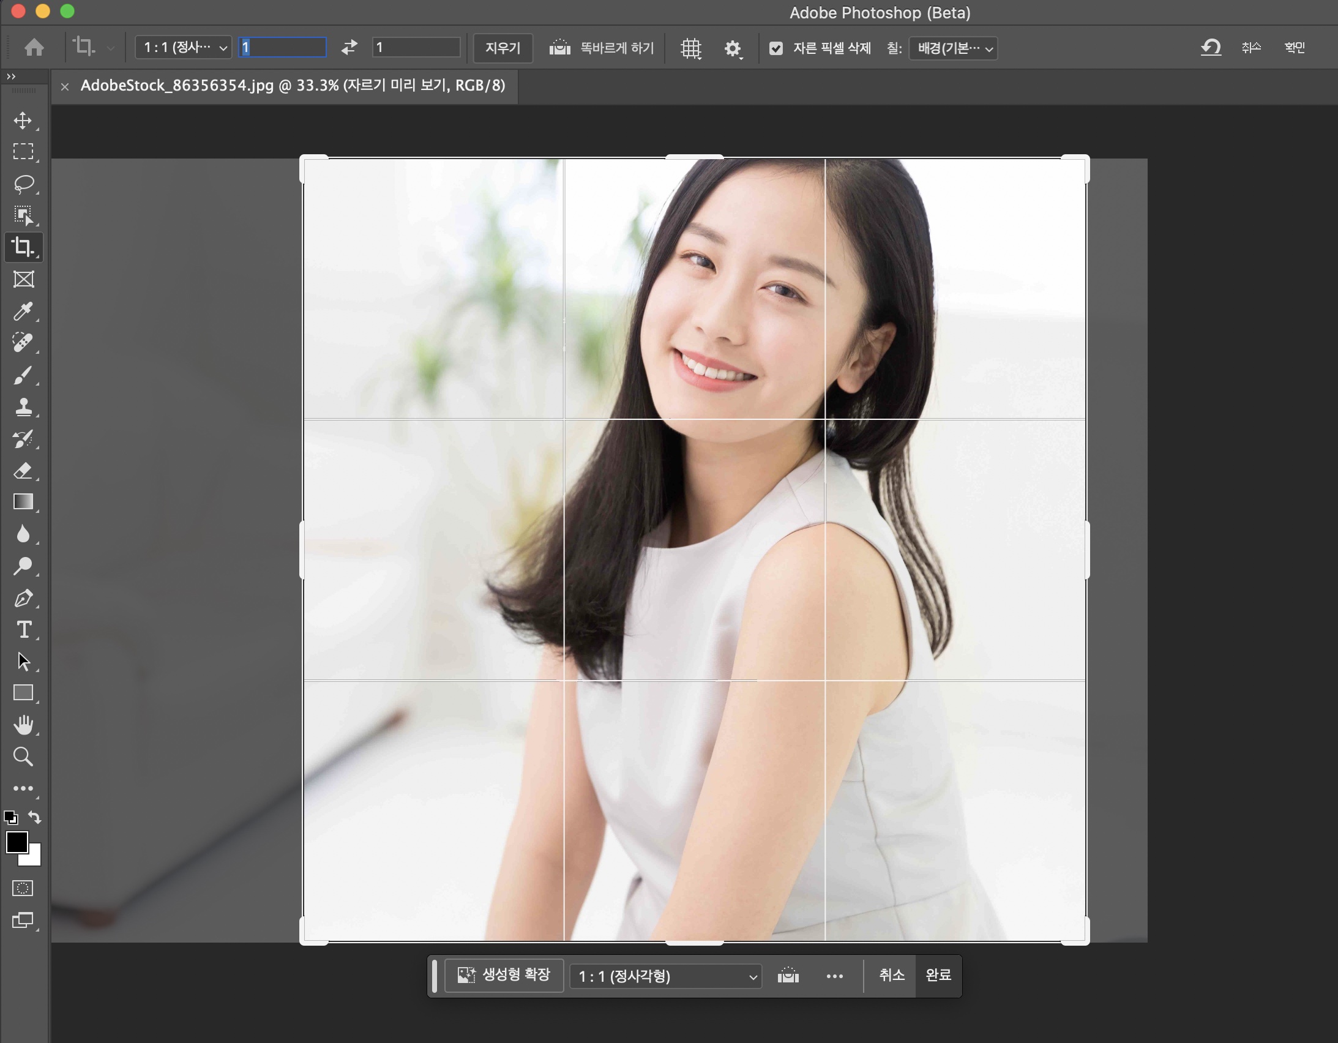Select the Eraser tool
The width and height of the screenshot is (1338, 1043).
coord(23,471)
